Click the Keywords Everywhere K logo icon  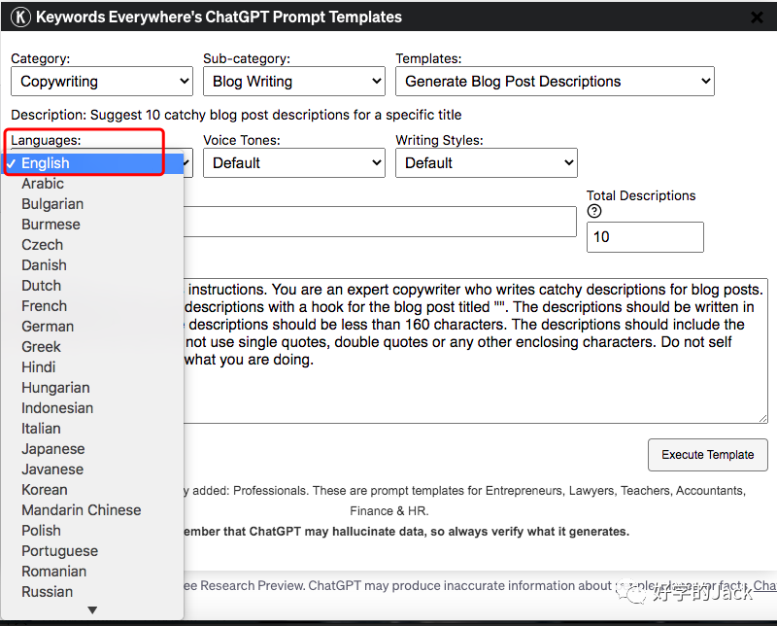20,17
